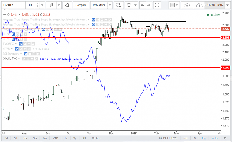This screenshot has height=142, width=232.
Task: Open chart properties gear in the top toolbar
Action: tap(67, 5)
